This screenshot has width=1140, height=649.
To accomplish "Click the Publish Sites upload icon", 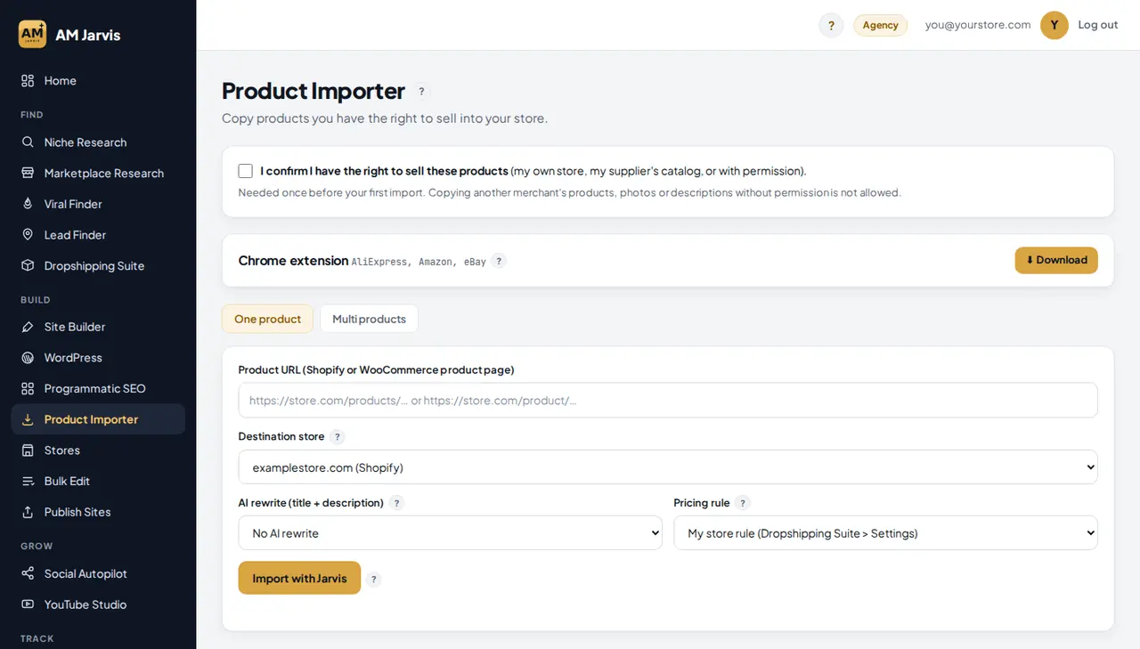I will 28,512.
